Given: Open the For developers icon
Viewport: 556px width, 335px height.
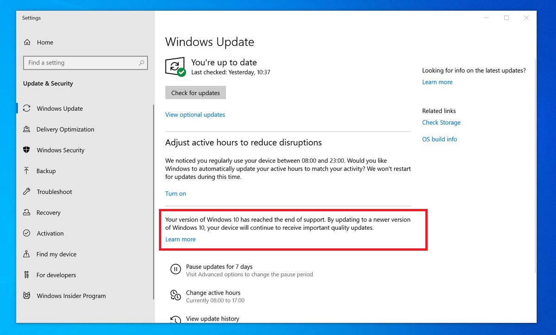Looking at the screenshot, I should click(27, 275).
